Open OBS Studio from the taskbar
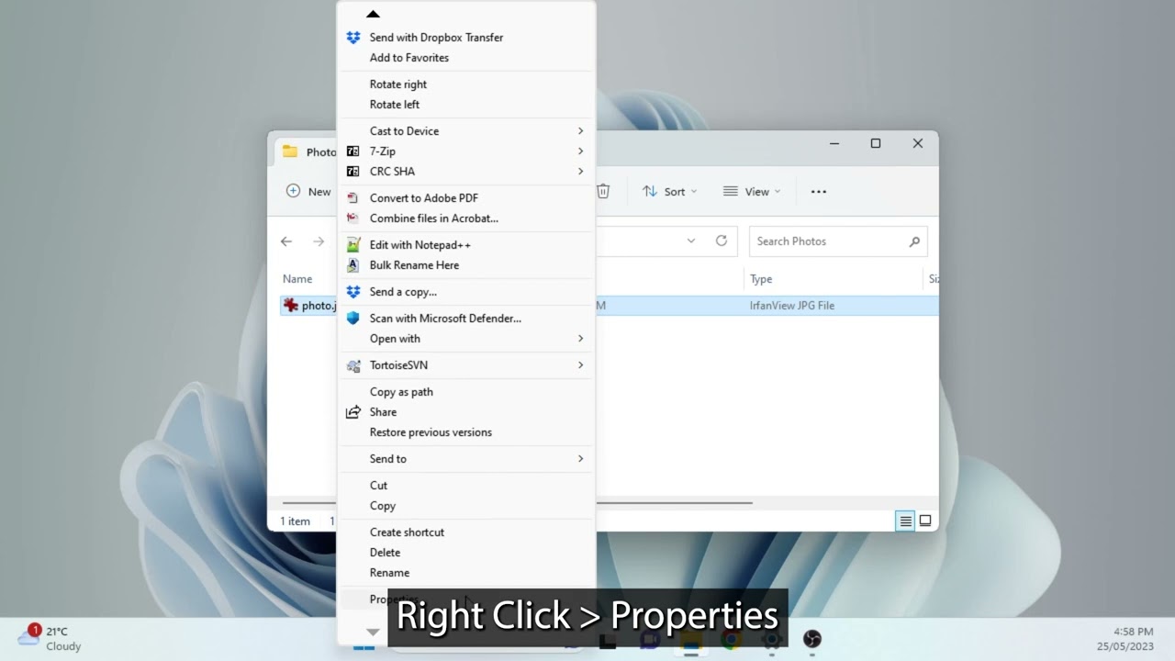This screenshot has width=1175, height=661. click(812, 639)
